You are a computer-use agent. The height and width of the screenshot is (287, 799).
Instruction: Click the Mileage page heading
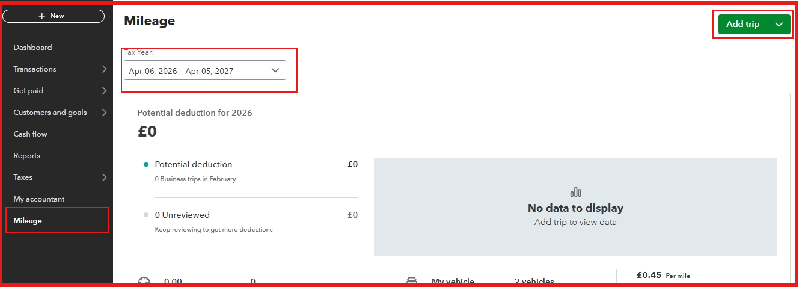click(150, 21)
